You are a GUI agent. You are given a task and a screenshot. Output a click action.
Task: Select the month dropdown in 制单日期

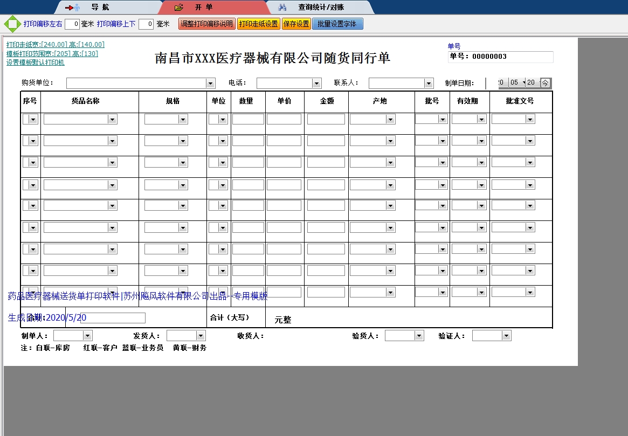click(517, 83)
